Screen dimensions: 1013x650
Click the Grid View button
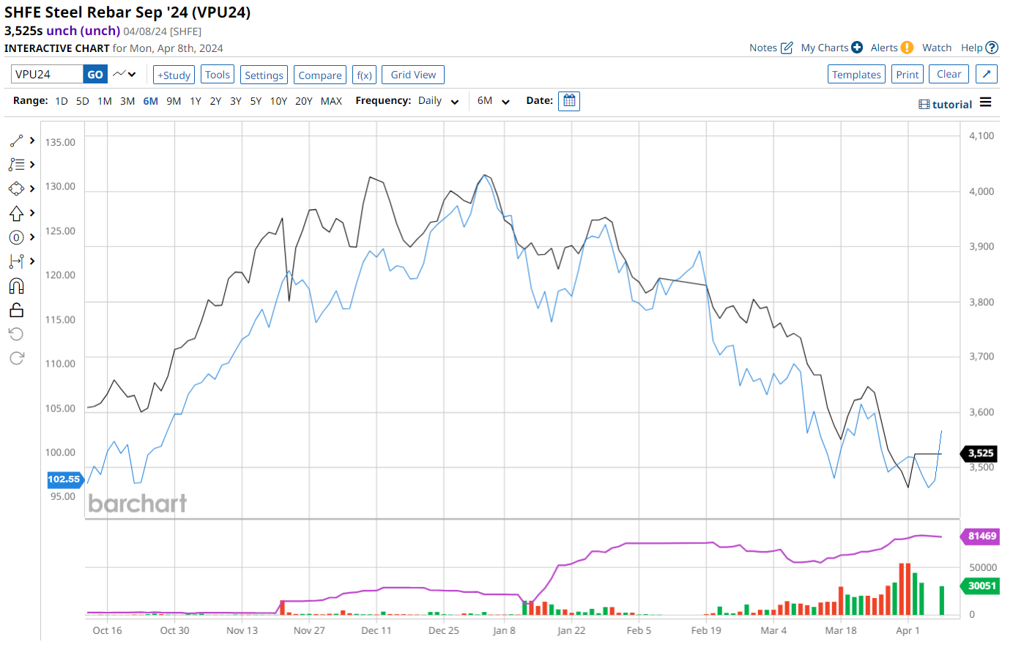tap(413, 75)
